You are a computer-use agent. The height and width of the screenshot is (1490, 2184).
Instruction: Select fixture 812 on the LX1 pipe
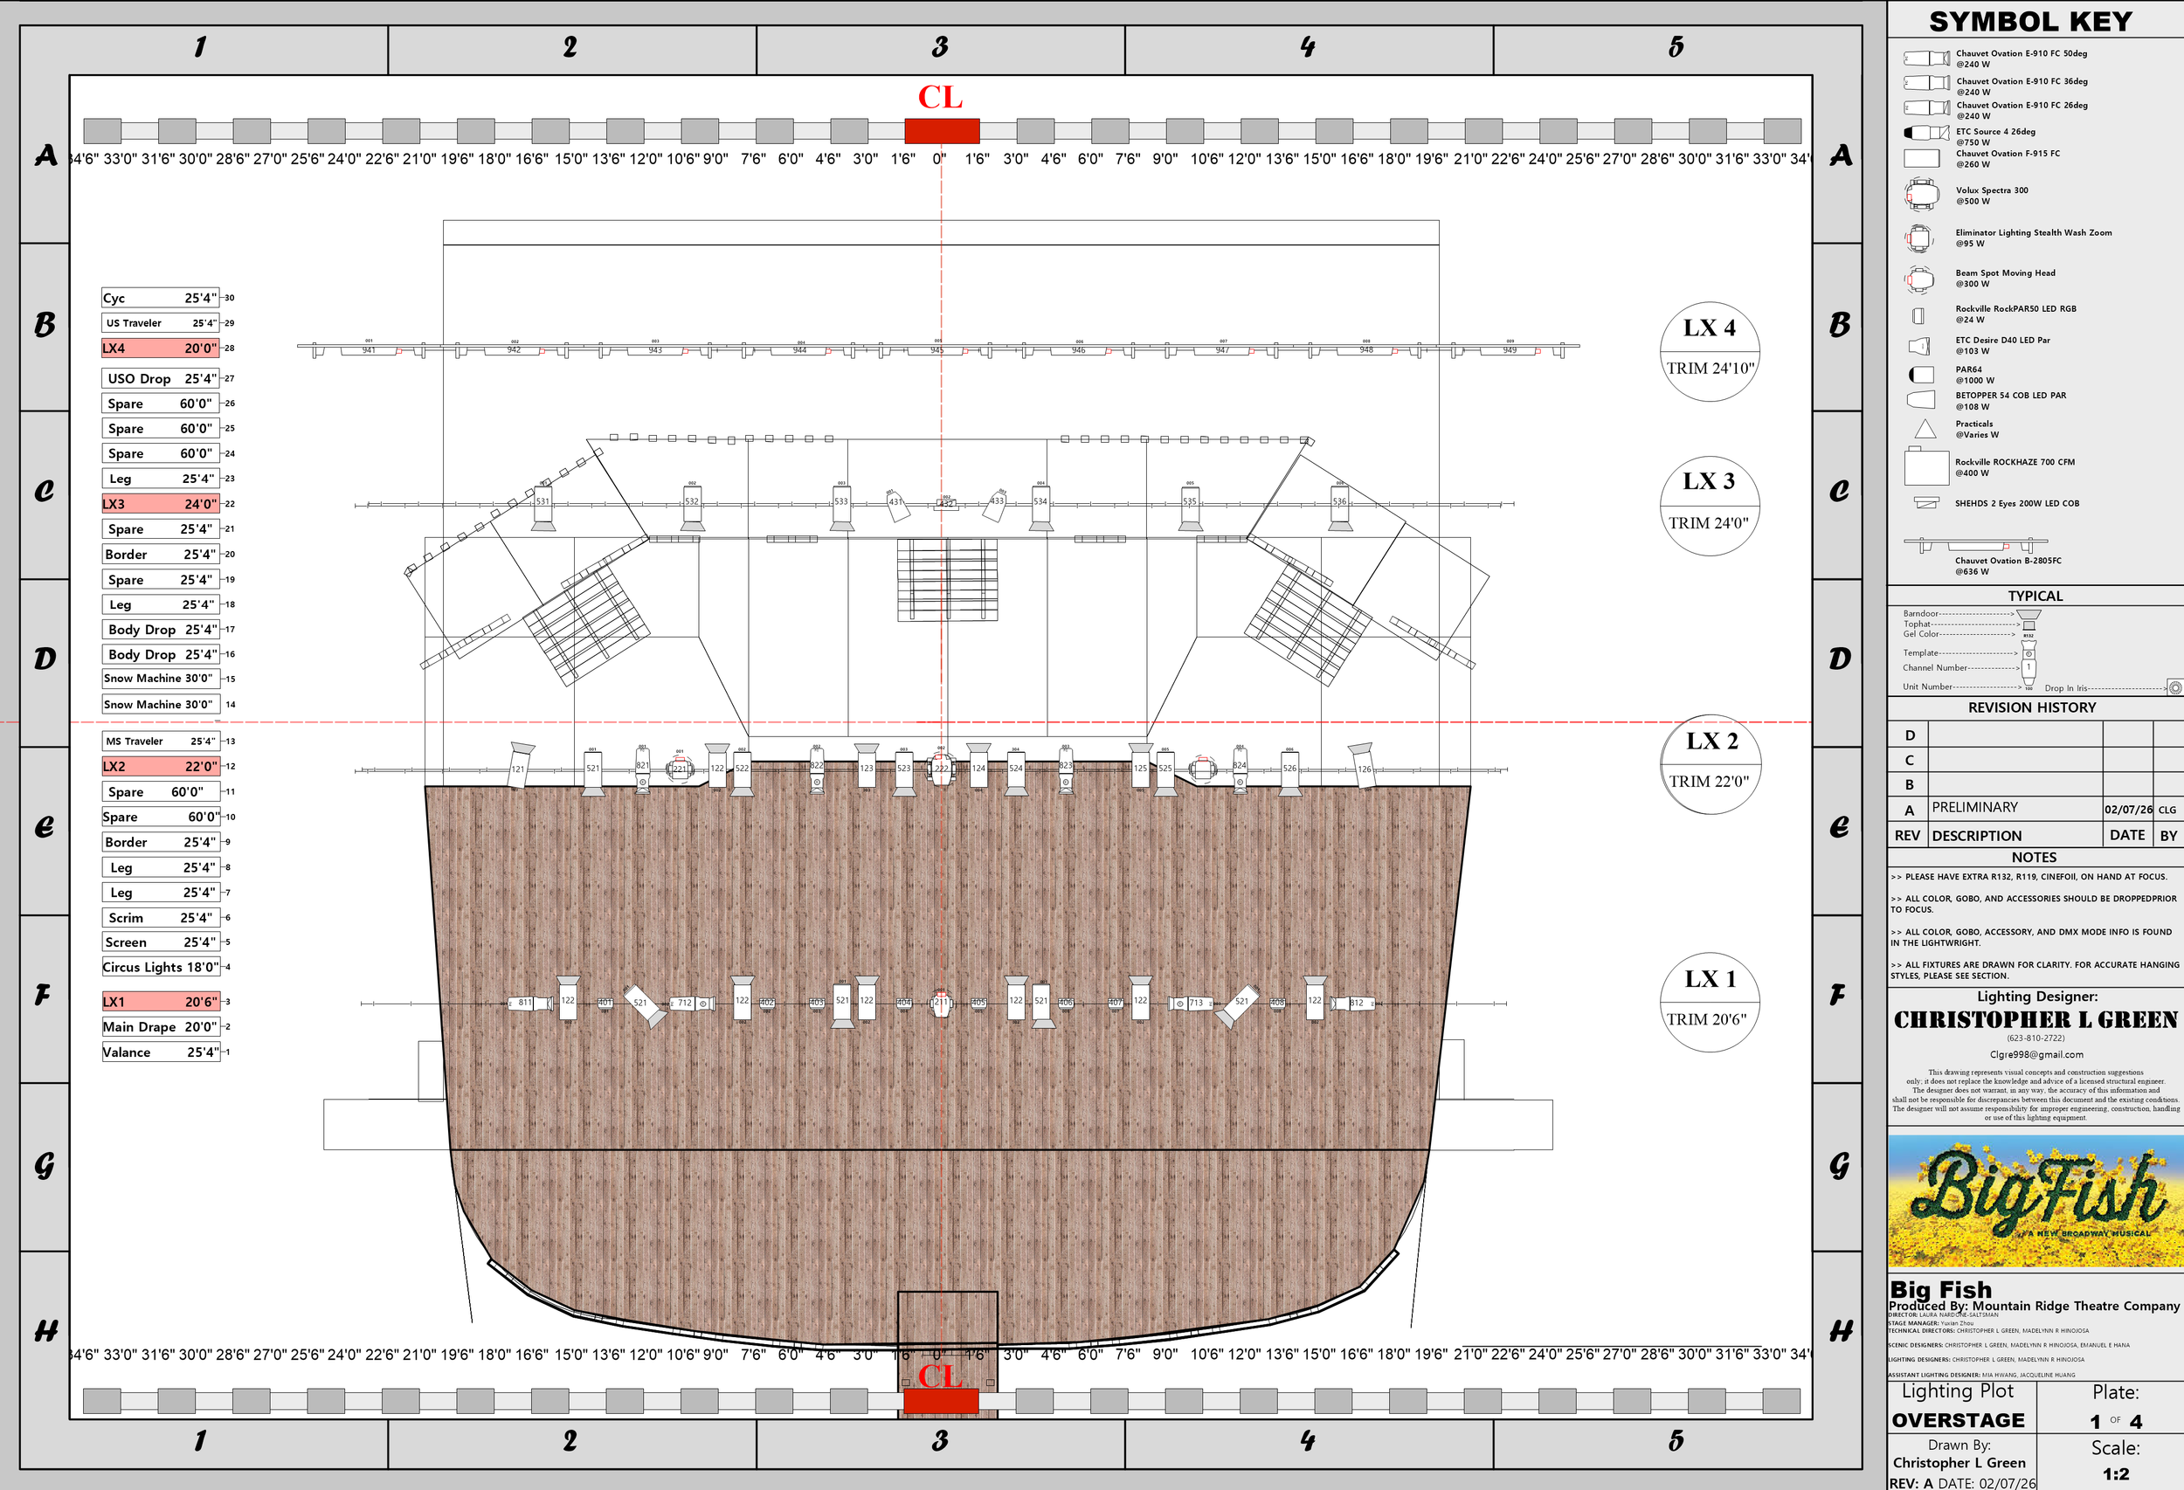1351,1004
